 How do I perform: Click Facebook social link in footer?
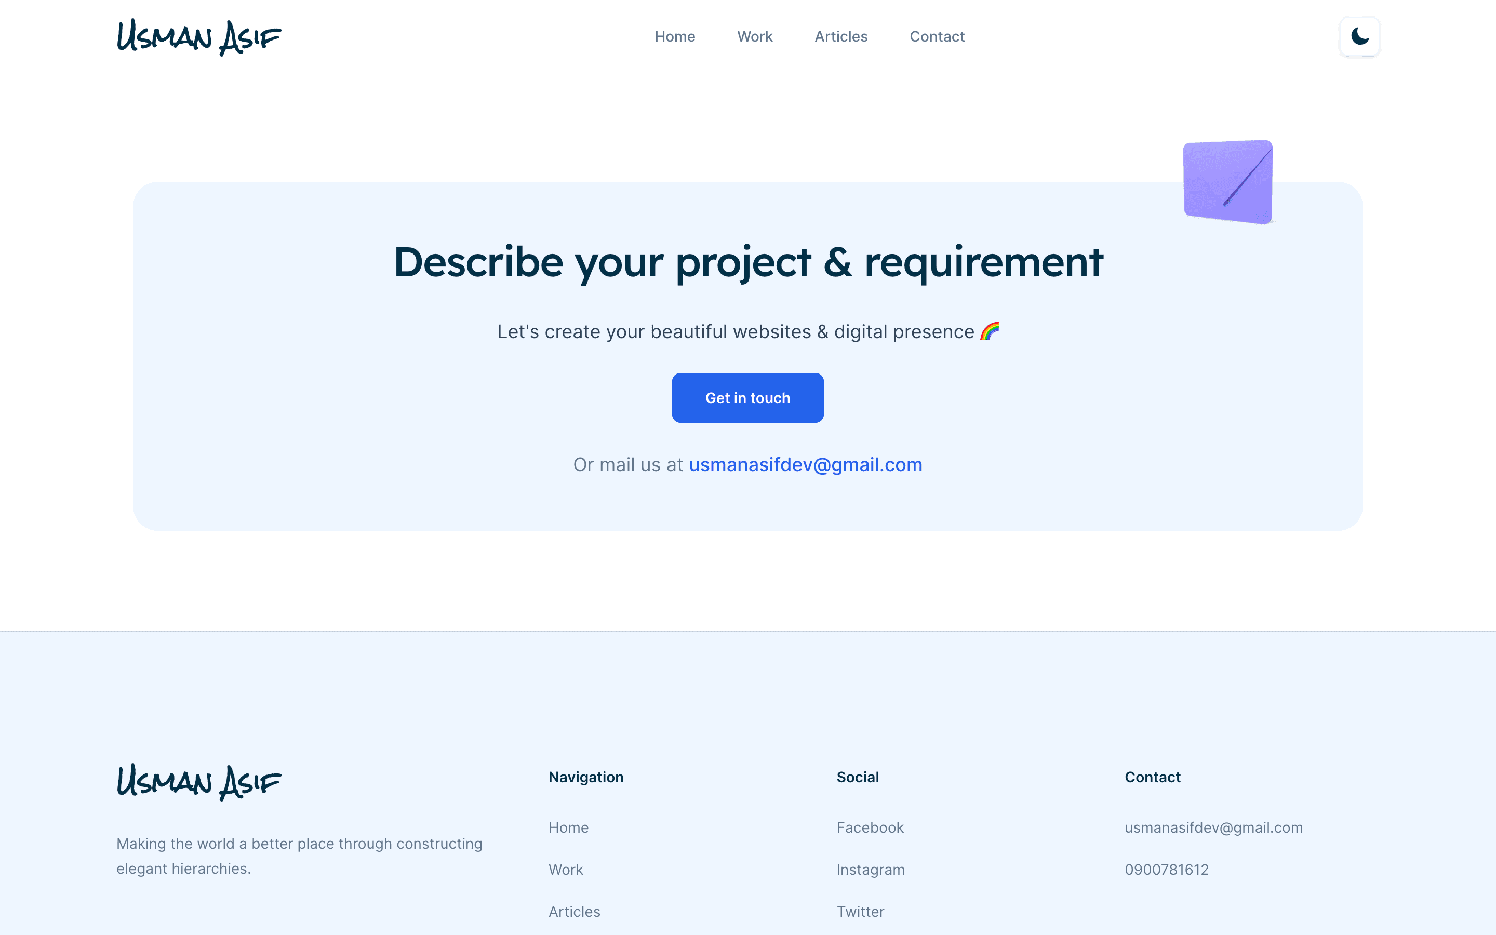tap(869, 827)
